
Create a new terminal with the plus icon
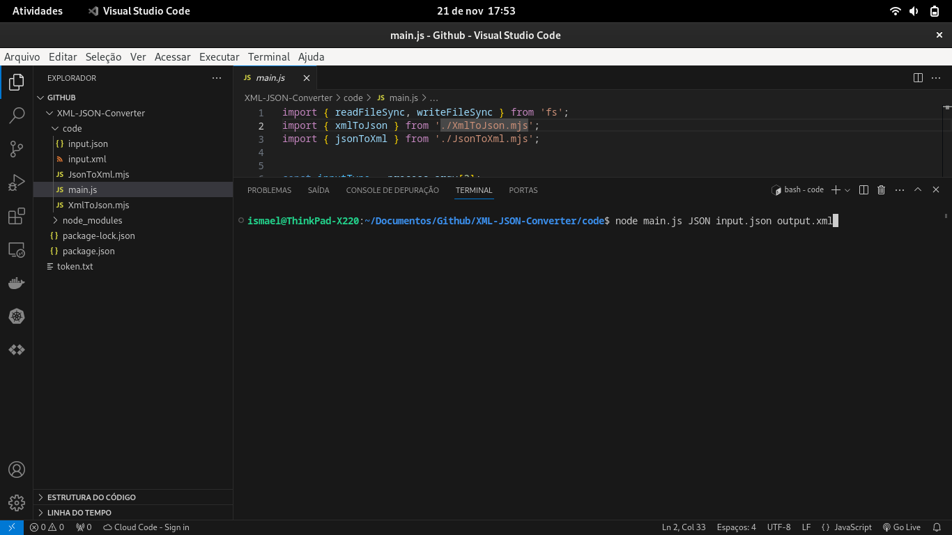coord(835,189)
